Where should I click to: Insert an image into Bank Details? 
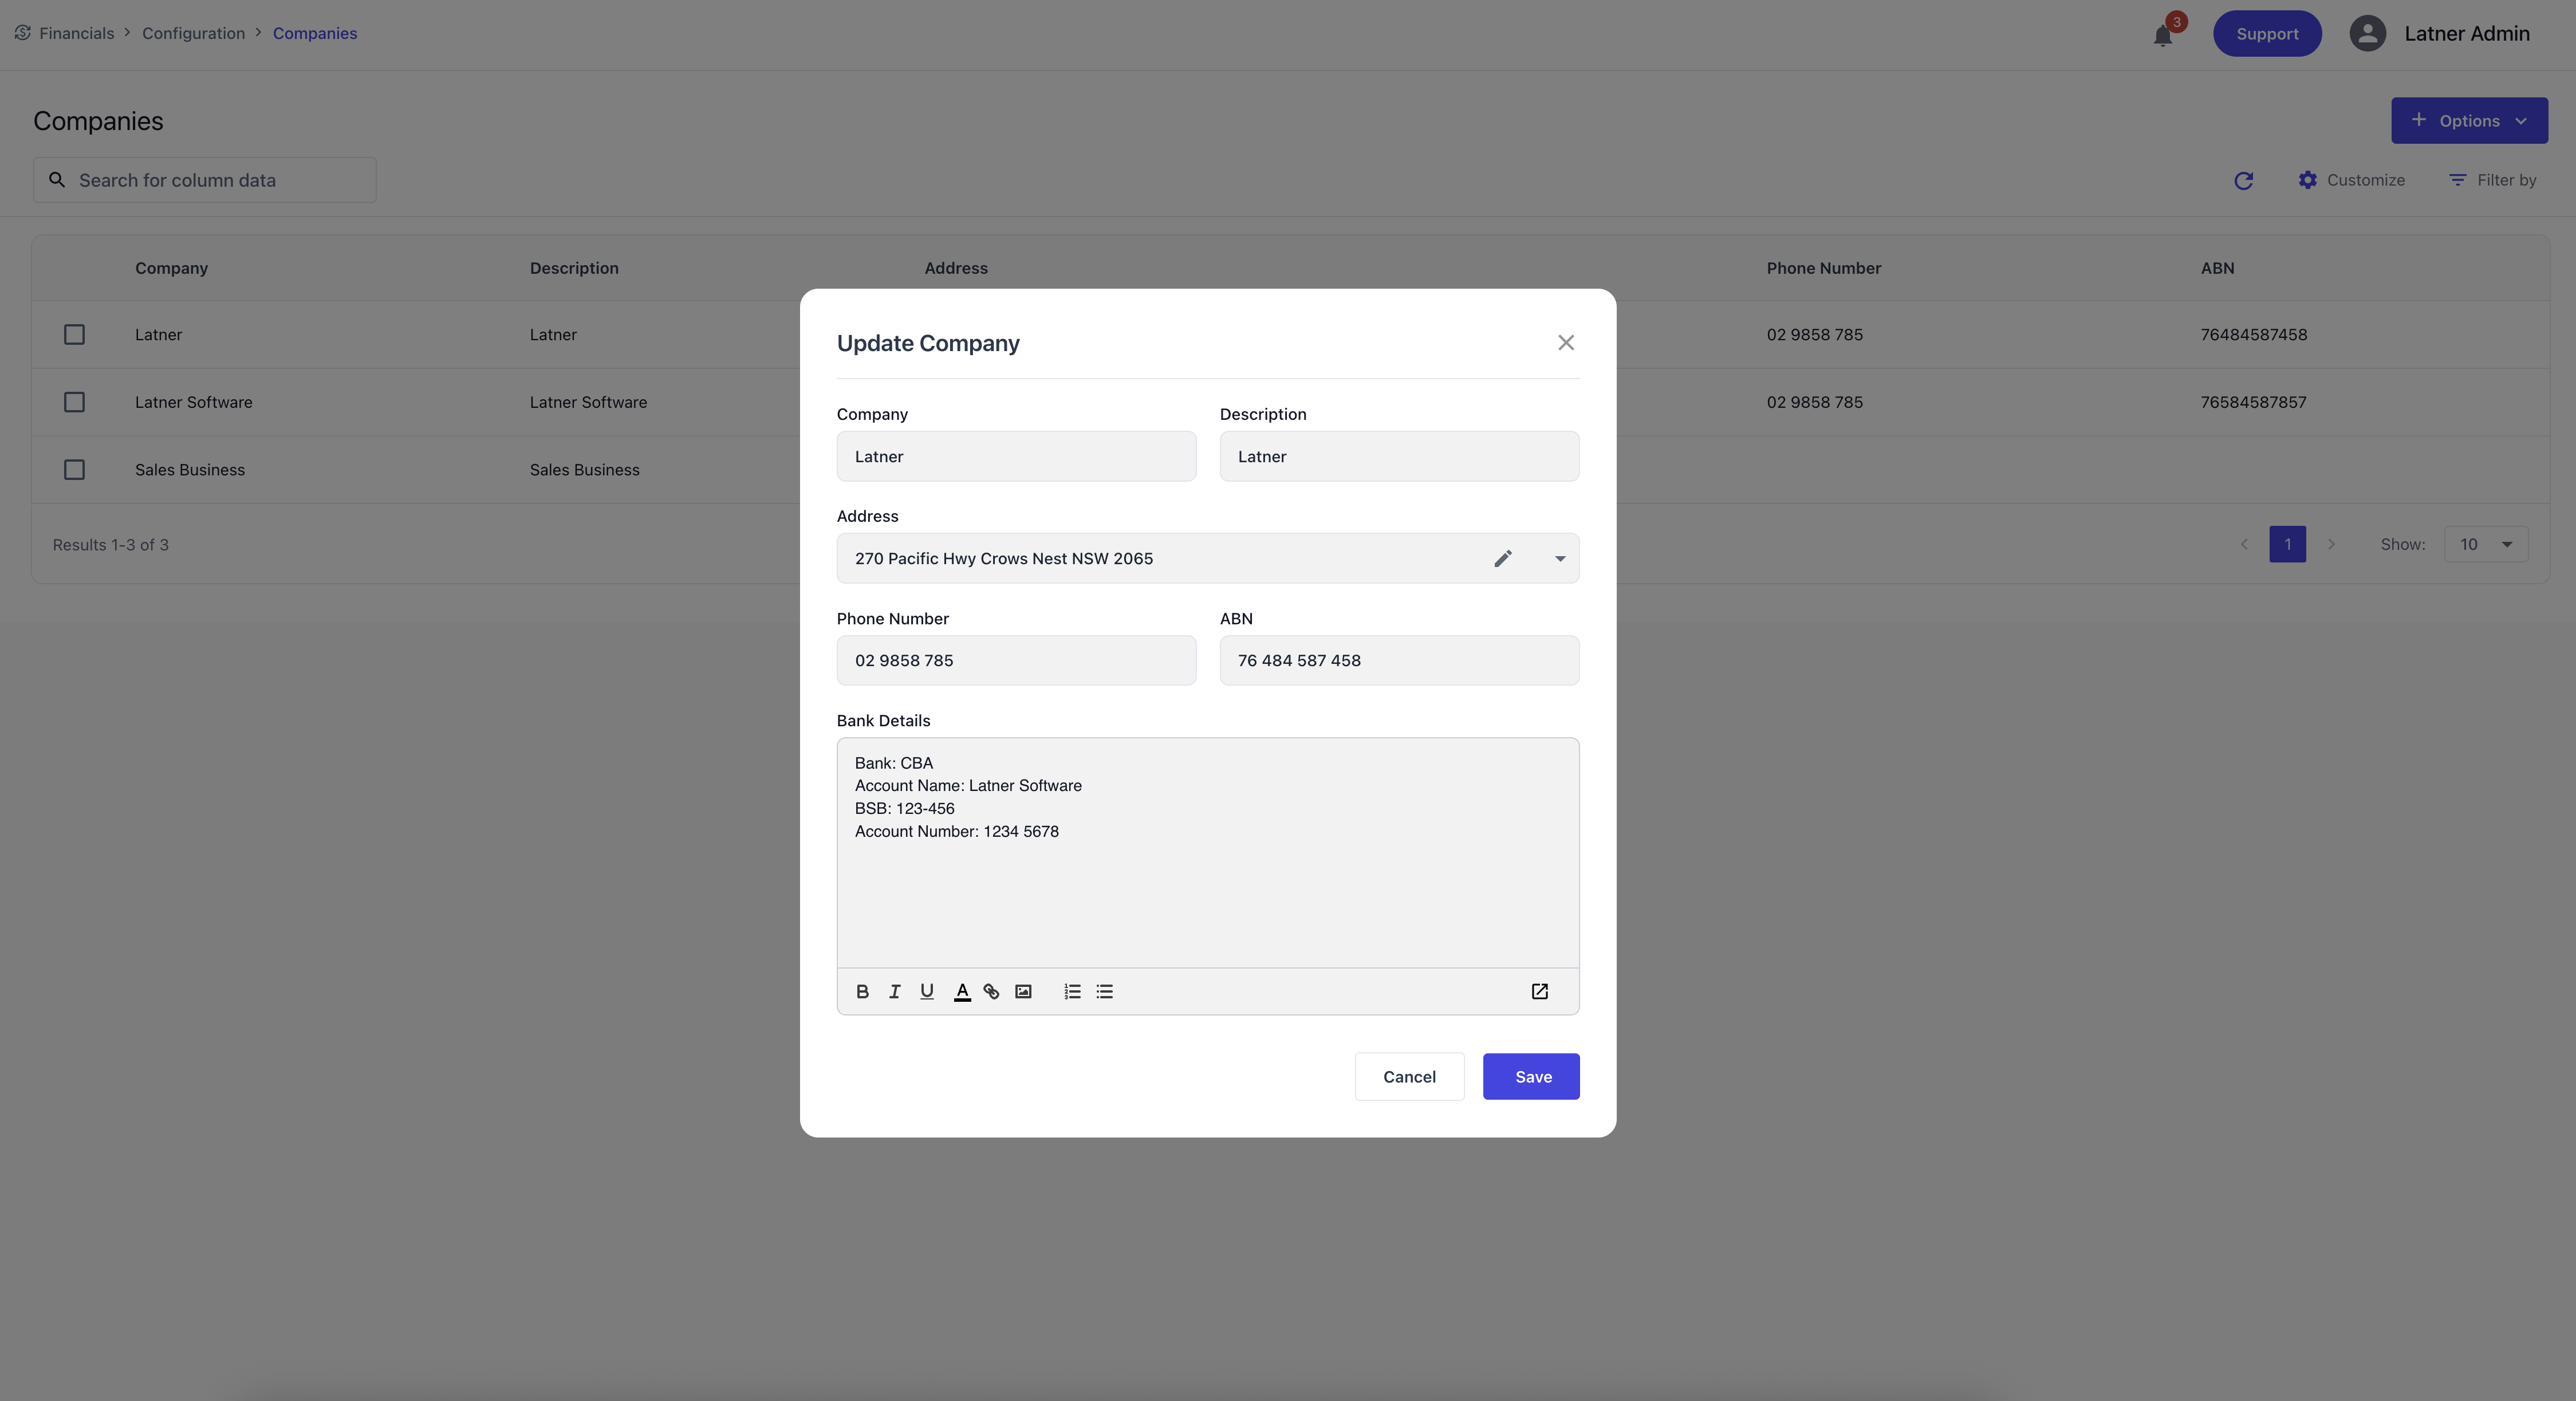1023,991
